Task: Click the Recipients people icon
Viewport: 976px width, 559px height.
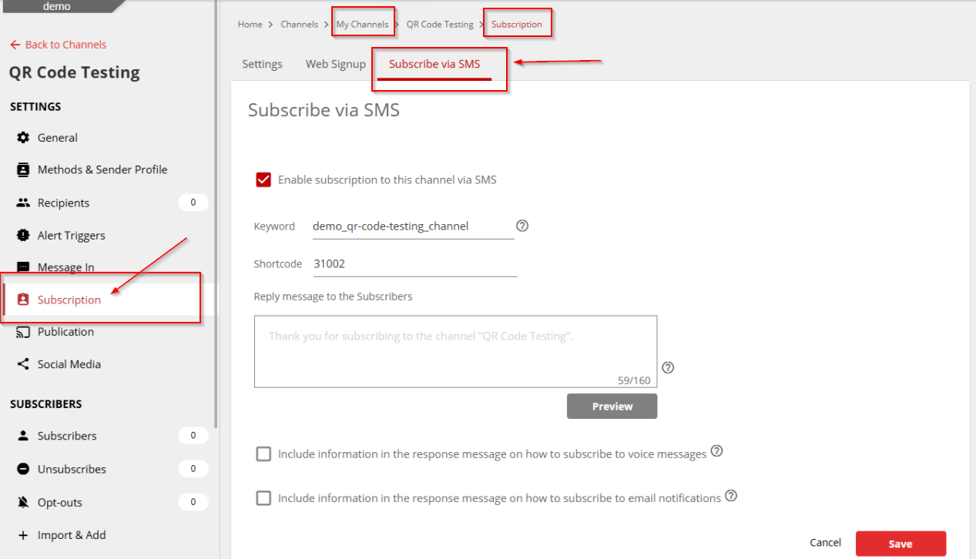Action: 23,203
